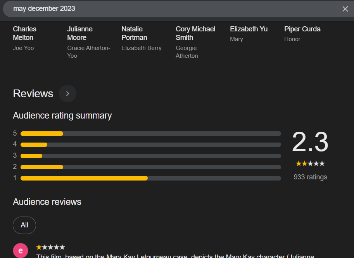Click the '933 ratings' count text
Screen dimensions: 354x258
click(x=310, y=177)
